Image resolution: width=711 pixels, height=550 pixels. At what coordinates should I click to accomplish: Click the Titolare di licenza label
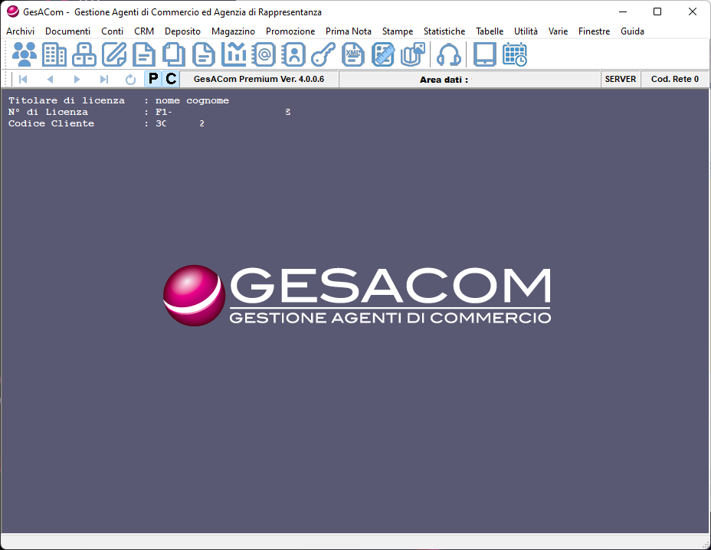(x=66, y=100)
